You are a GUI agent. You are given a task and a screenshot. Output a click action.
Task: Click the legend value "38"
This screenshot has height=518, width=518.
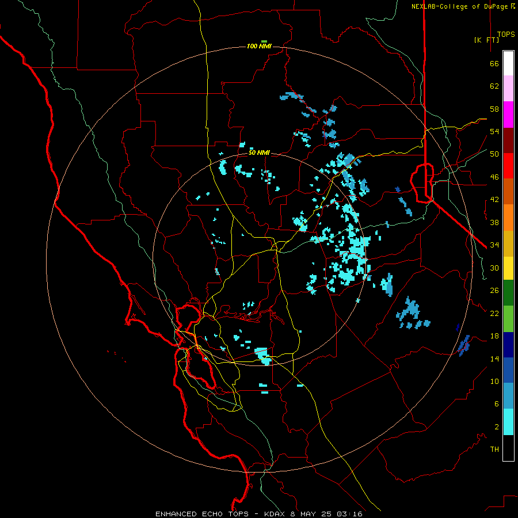pyautogui.click(x=494, y=222)
